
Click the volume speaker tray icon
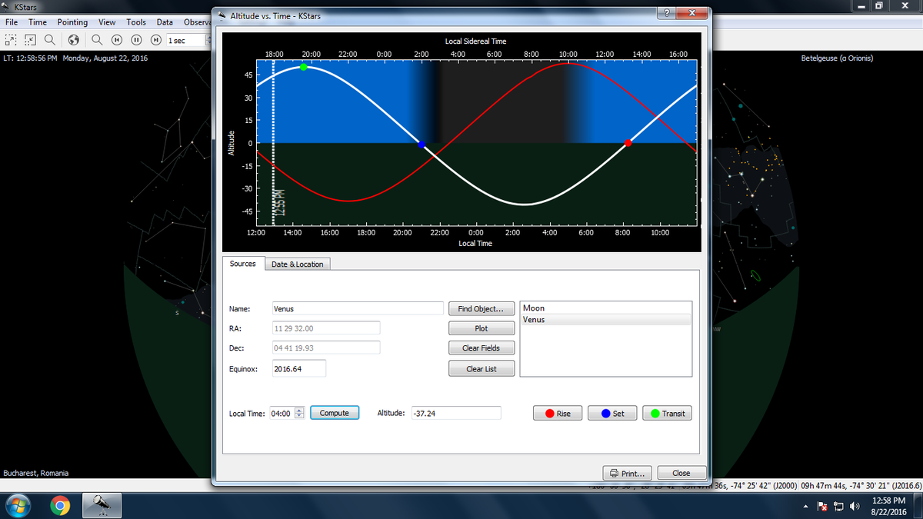coord(854,507)
